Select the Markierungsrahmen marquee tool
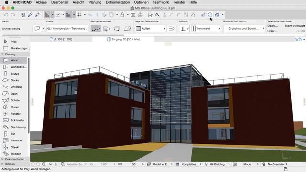 15,48
